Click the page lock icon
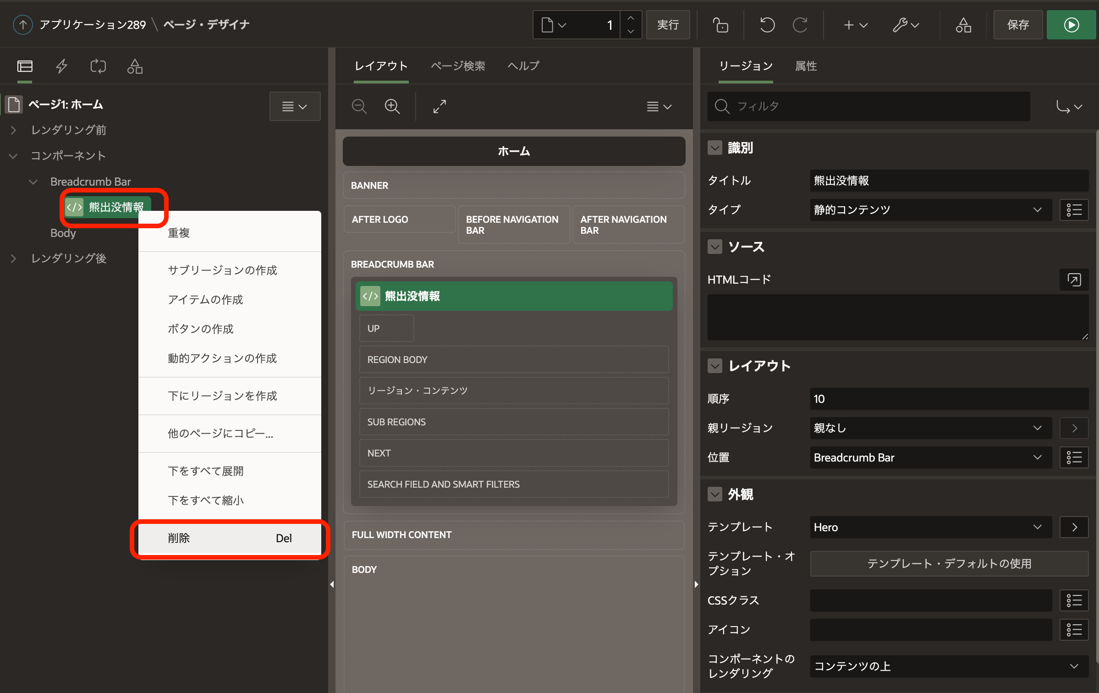The height and width of the screenshot is (693, 1099). 720,25
